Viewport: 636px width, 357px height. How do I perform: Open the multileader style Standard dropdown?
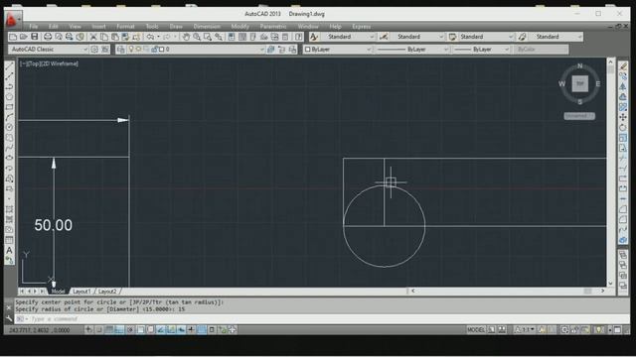pos(556,37)
